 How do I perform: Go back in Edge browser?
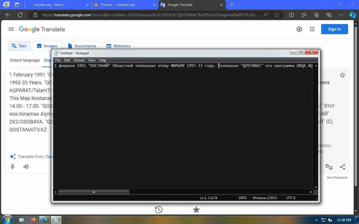(x=8, y=15)
